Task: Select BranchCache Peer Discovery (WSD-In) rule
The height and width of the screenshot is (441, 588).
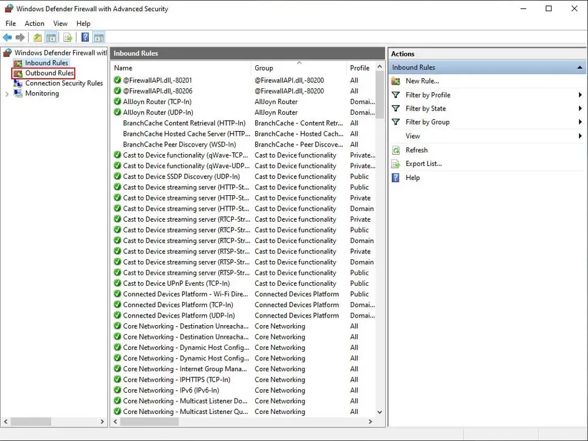Action: click(x=179, y=145)
